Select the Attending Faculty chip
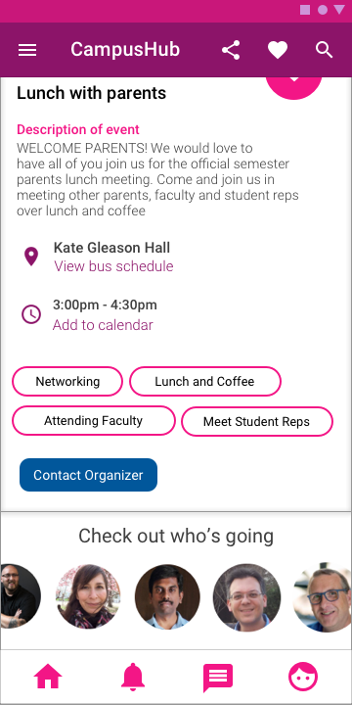 tap(94, 421)
